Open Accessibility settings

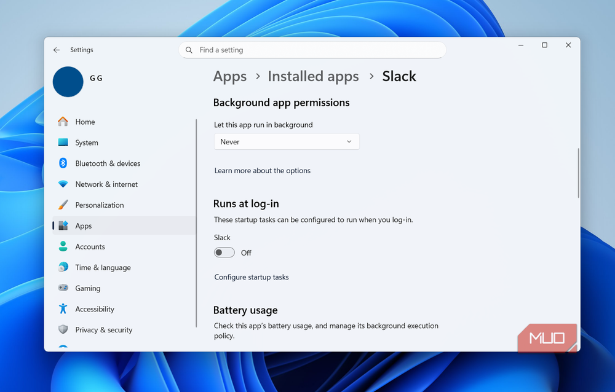(124, 309)
